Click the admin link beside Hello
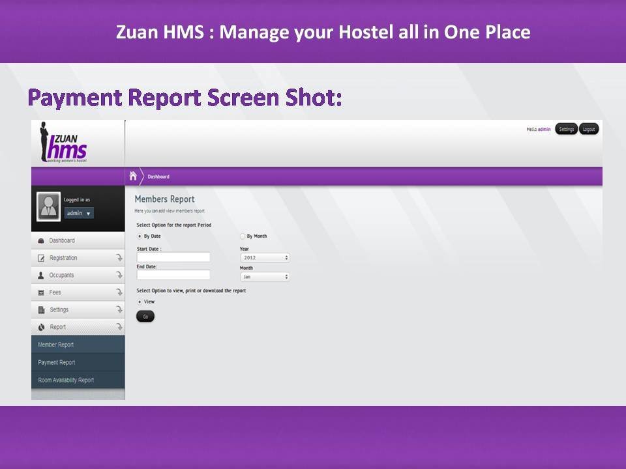The image size is (626, 469). pos(544,129)
